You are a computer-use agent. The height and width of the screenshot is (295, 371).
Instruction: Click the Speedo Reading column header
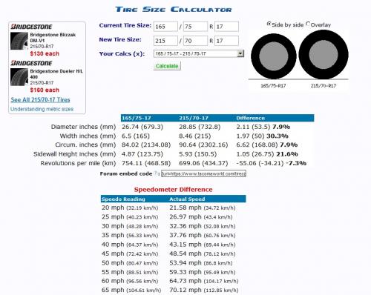[123, 199]
